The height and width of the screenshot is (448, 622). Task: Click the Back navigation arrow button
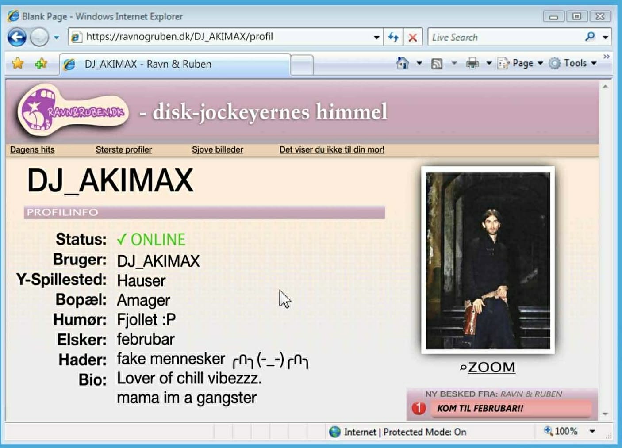coord(17,37)
